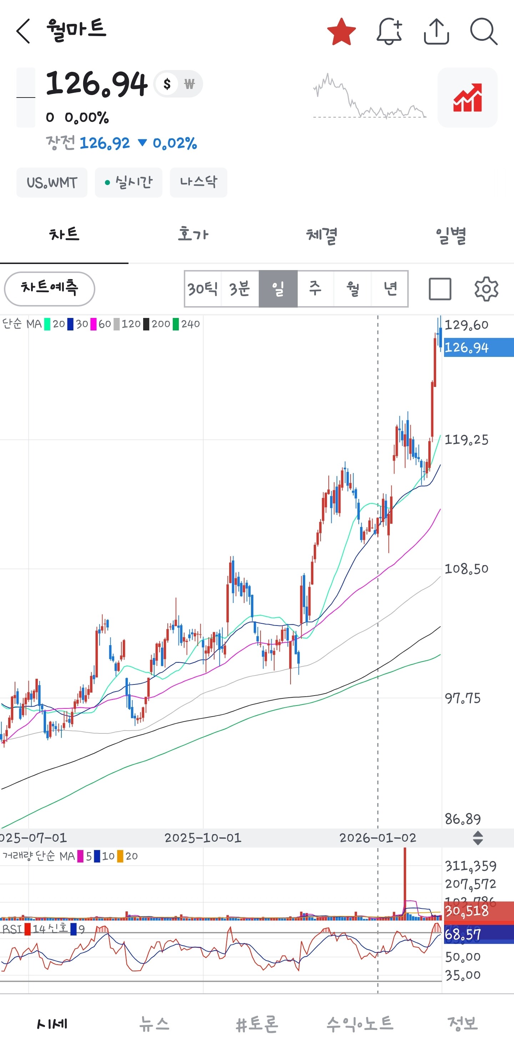This screenshot has width=514, height=1056.
Task: Open the 시세 bottom tab
Action: [x=52, y=1023]
